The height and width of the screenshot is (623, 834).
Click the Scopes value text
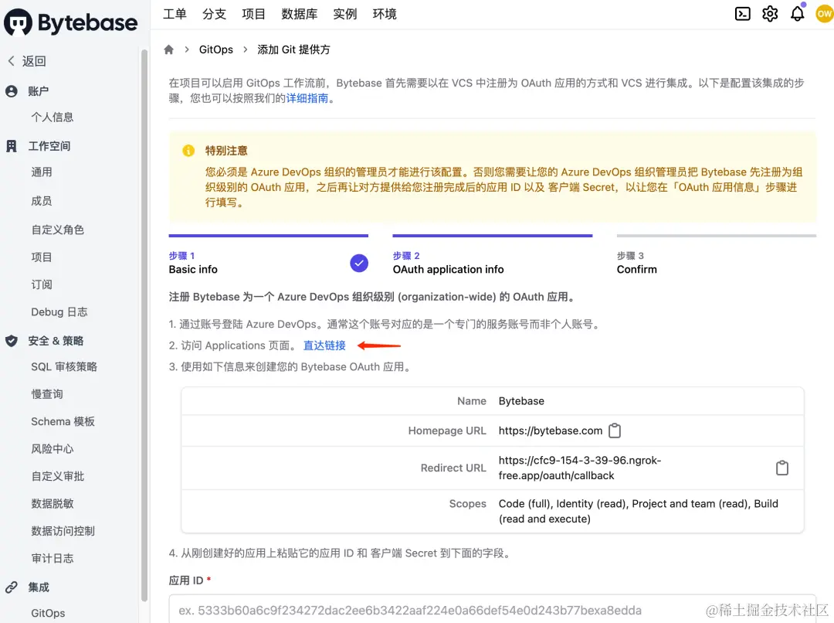(639, 511)
